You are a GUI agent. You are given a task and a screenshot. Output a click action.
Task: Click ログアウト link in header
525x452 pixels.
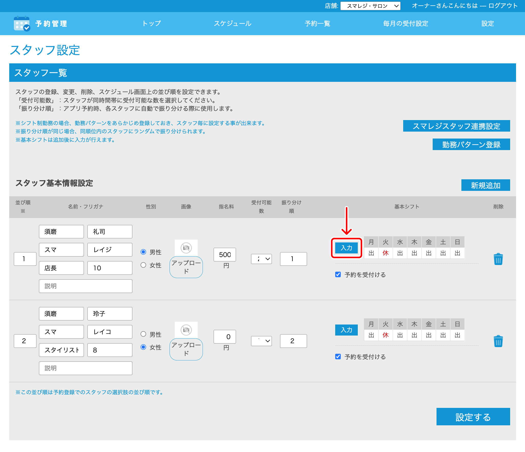(x=503, y=6)
